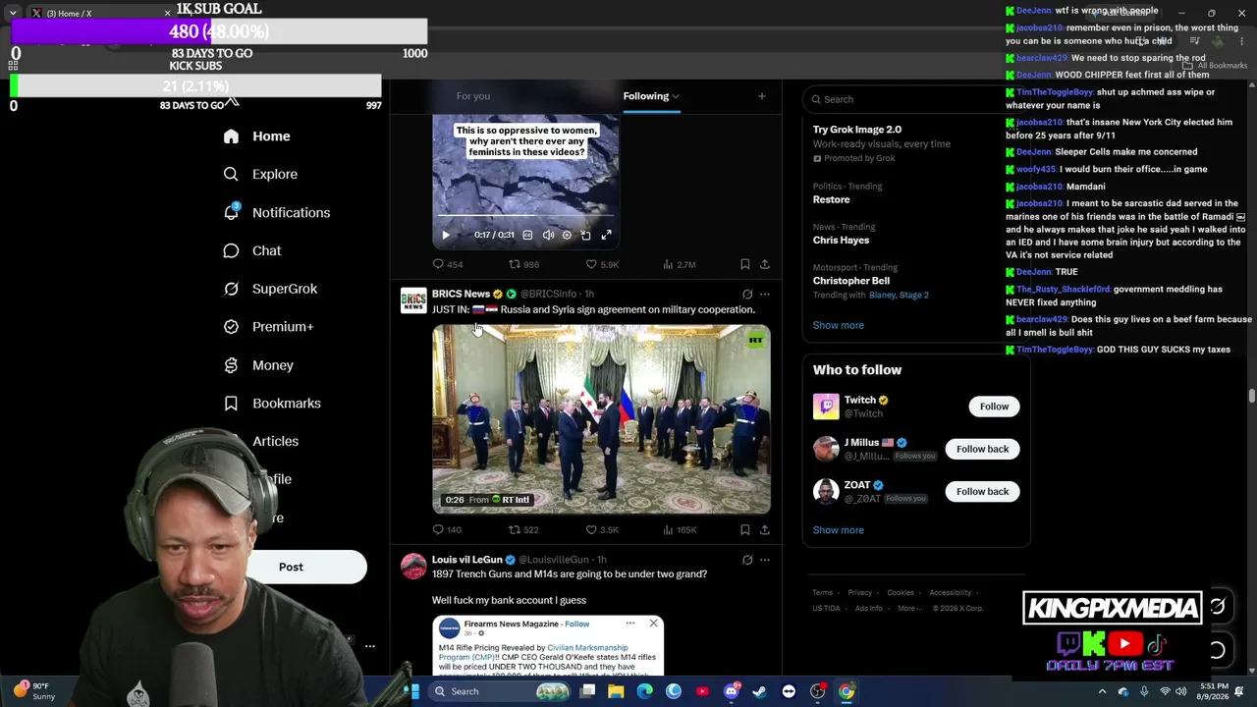Open Explore search icon in sidebar
This screenshot has width=1257, height=707.
pyautogui.click(x=231, y=174)
